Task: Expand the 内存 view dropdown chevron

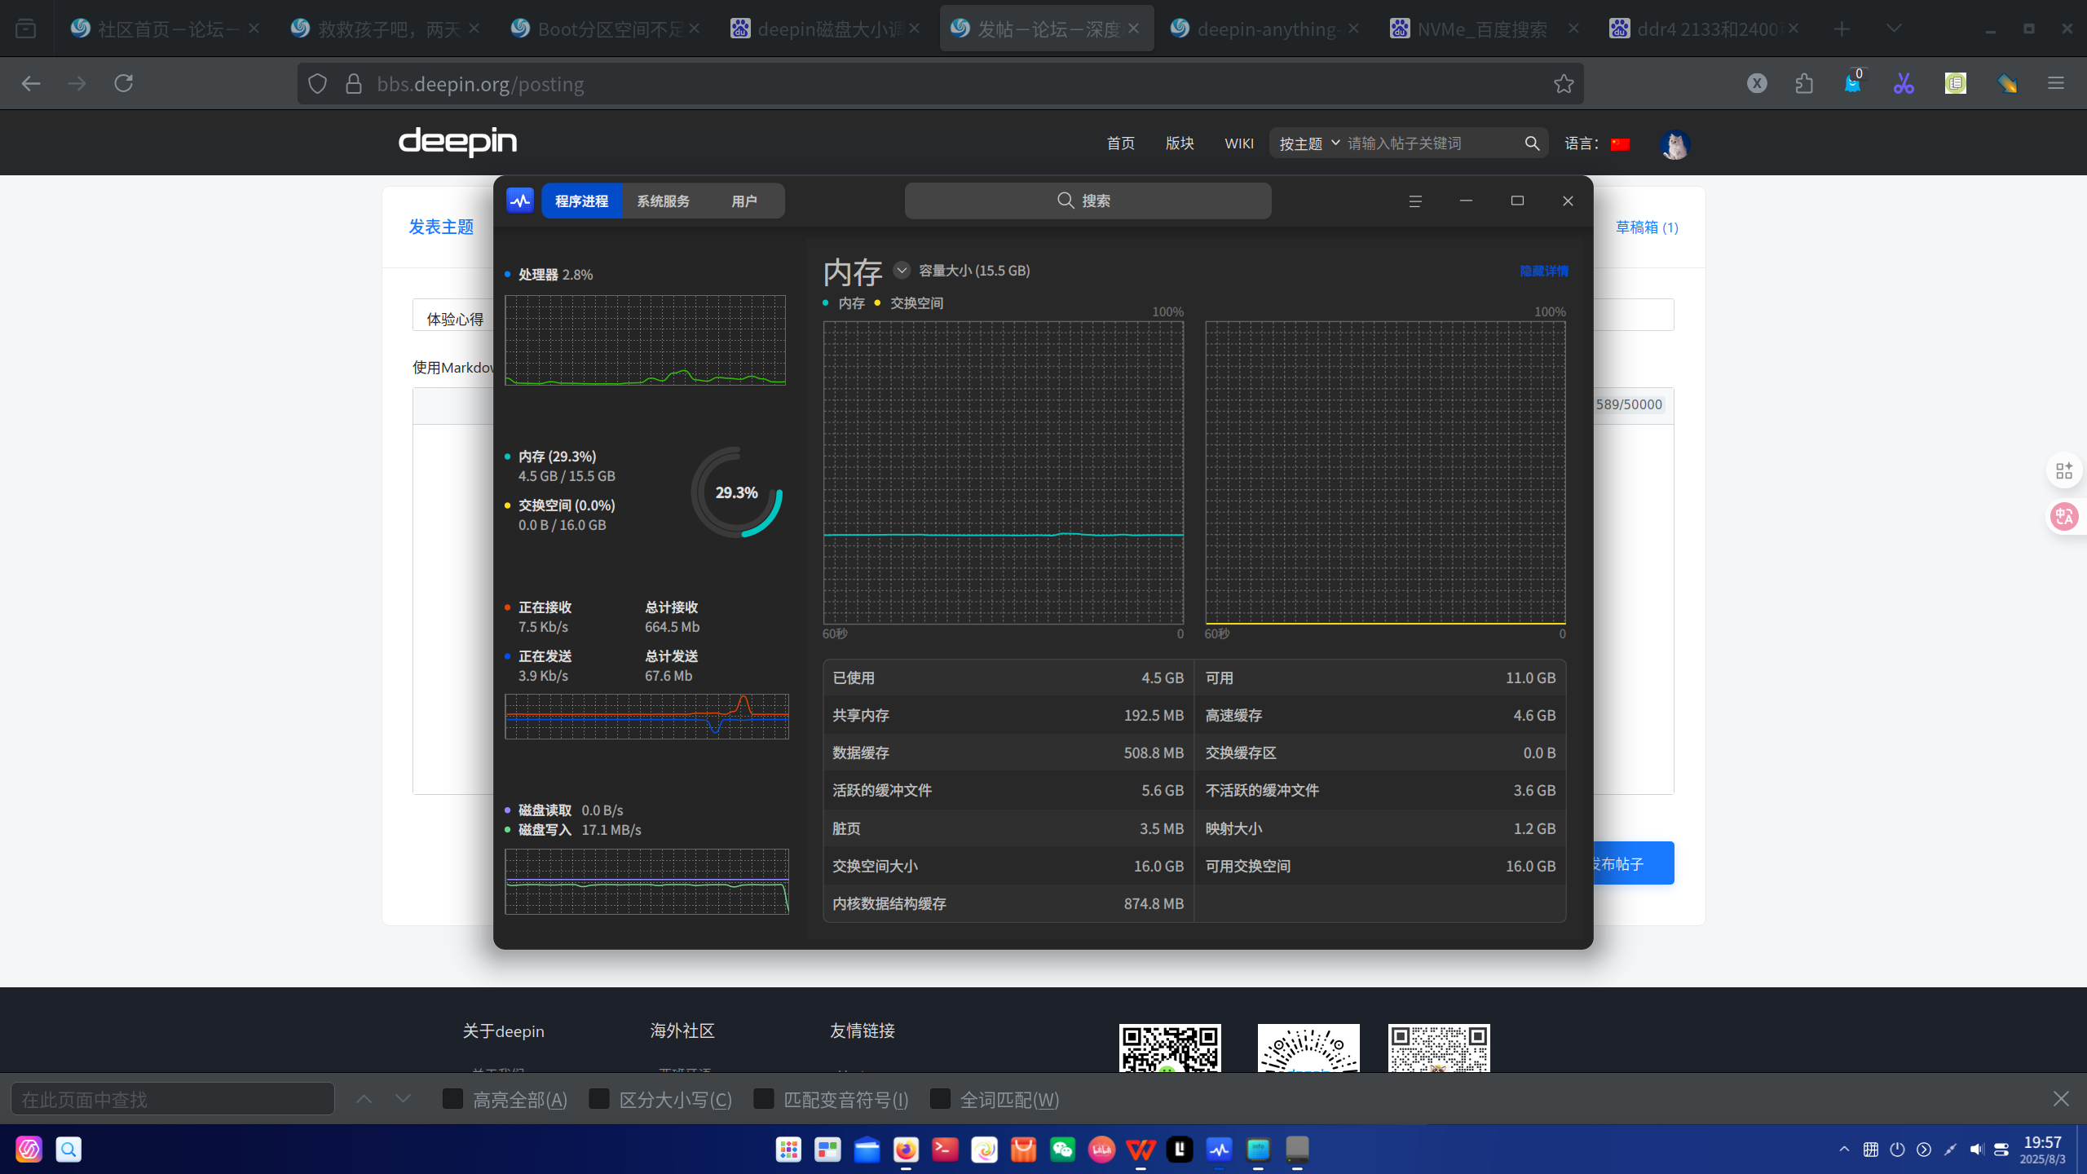Action: [901, 270]
